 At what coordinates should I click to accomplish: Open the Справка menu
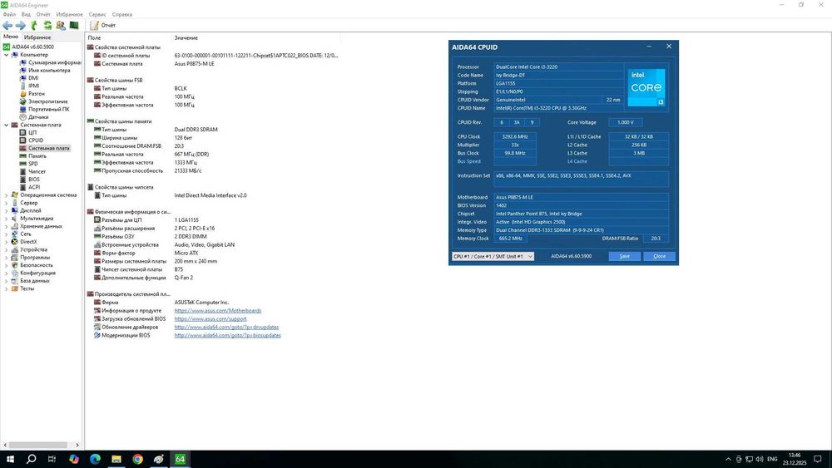point(122,14)
